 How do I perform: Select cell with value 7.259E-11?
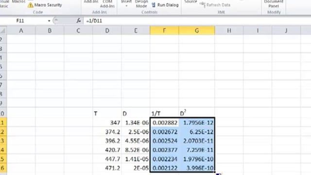click(196, 150)
